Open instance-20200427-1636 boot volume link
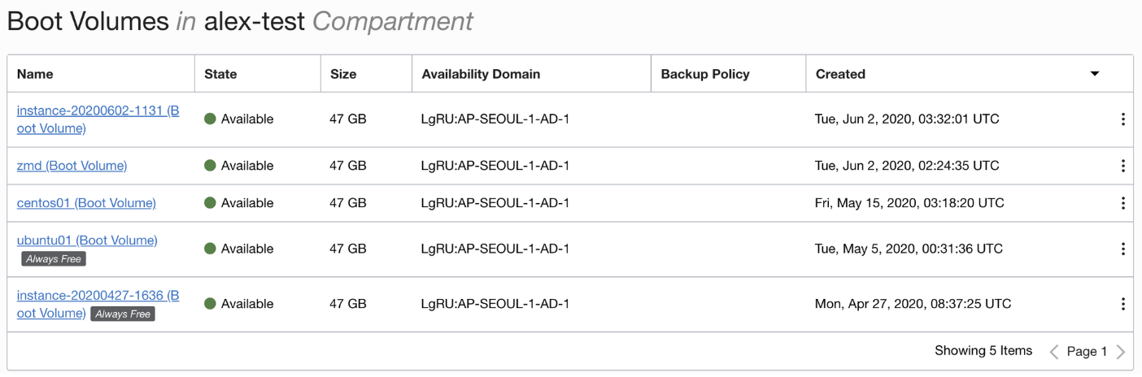 (x=98, y=296)
